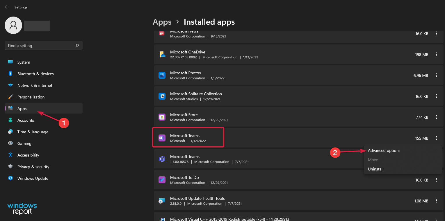Click the Apps breadcrumb link
This screenshot has height=221, width=445.
tap(162, 22)
